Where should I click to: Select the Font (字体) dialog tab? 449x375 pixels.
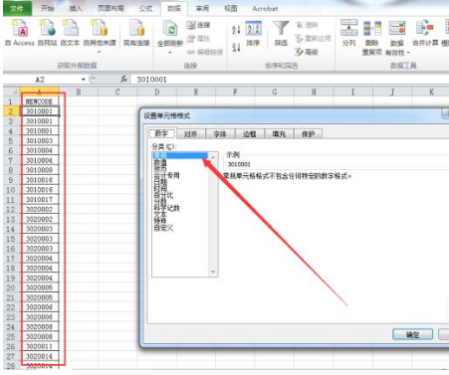[x=220, y=134]
